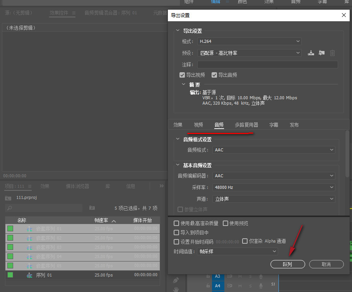Click the A3 track lock icon

click(208, 276)
